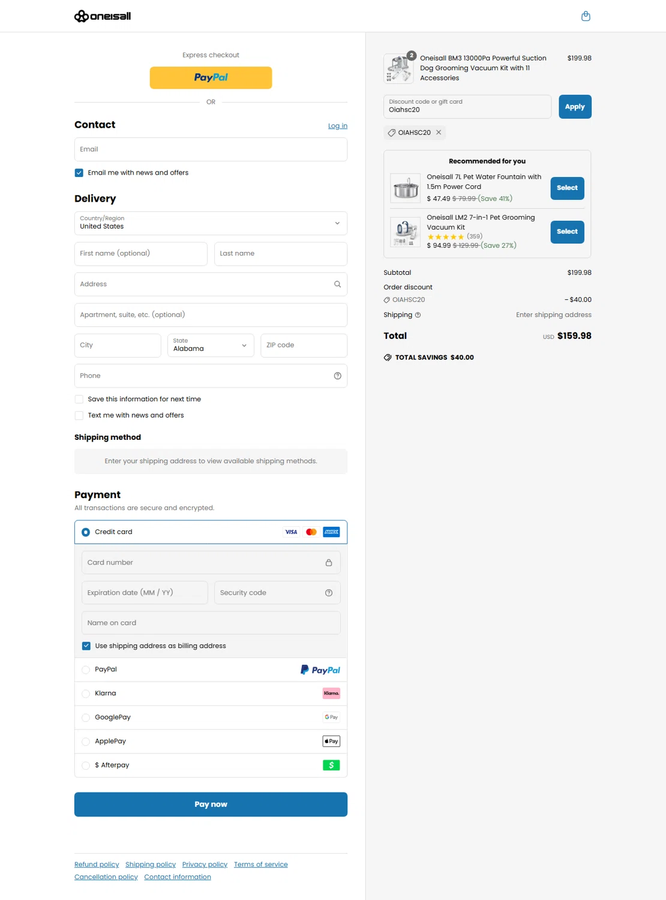Click the Apple Pay logo
The width and height of the screenshot is (666, 900).
coord(331,742)
